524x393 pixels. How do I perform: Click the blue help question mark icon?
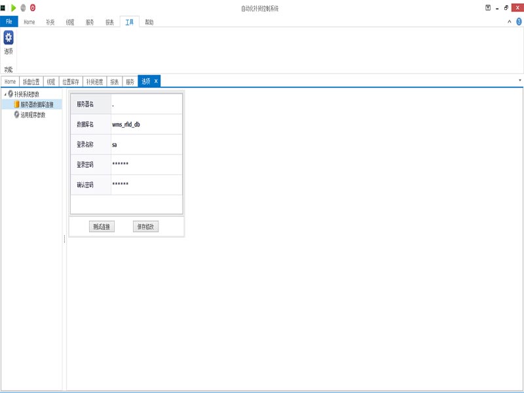pyautogui.click(x=519, y=22)
